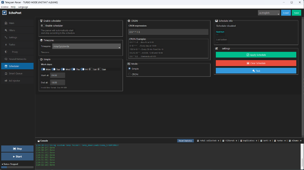Image resolution: width=304 pixels, height=170 pixels.
Task: Switch to the Neural Networks tab
Action: tap(17, 59)
